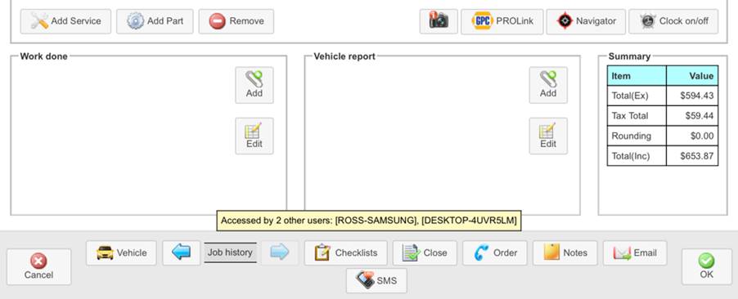Click the Value column header
The height and width of the screenshot is (299, 738).
(x=692, y=76)
